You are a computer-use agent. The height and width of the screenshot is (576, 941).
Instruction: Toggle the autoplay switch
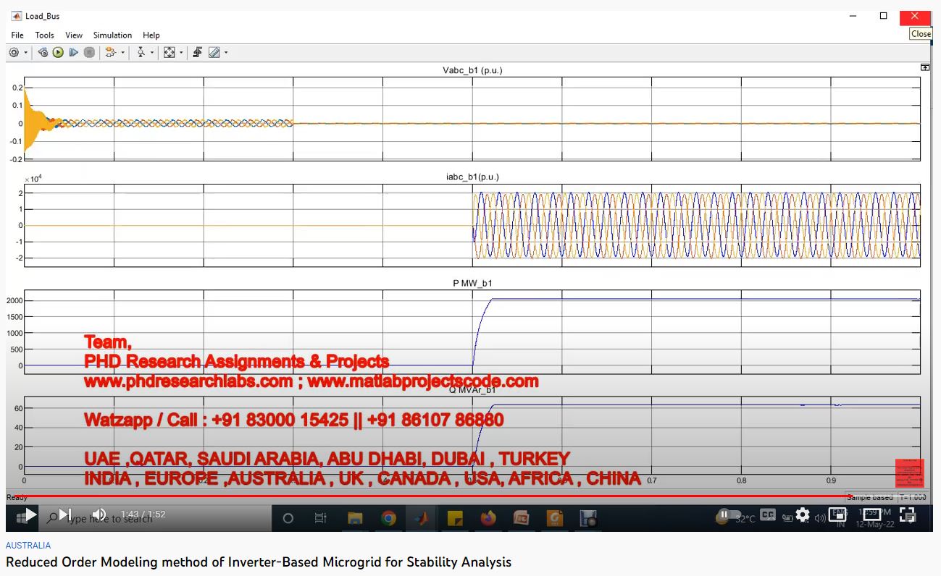(x=729, y=514)
